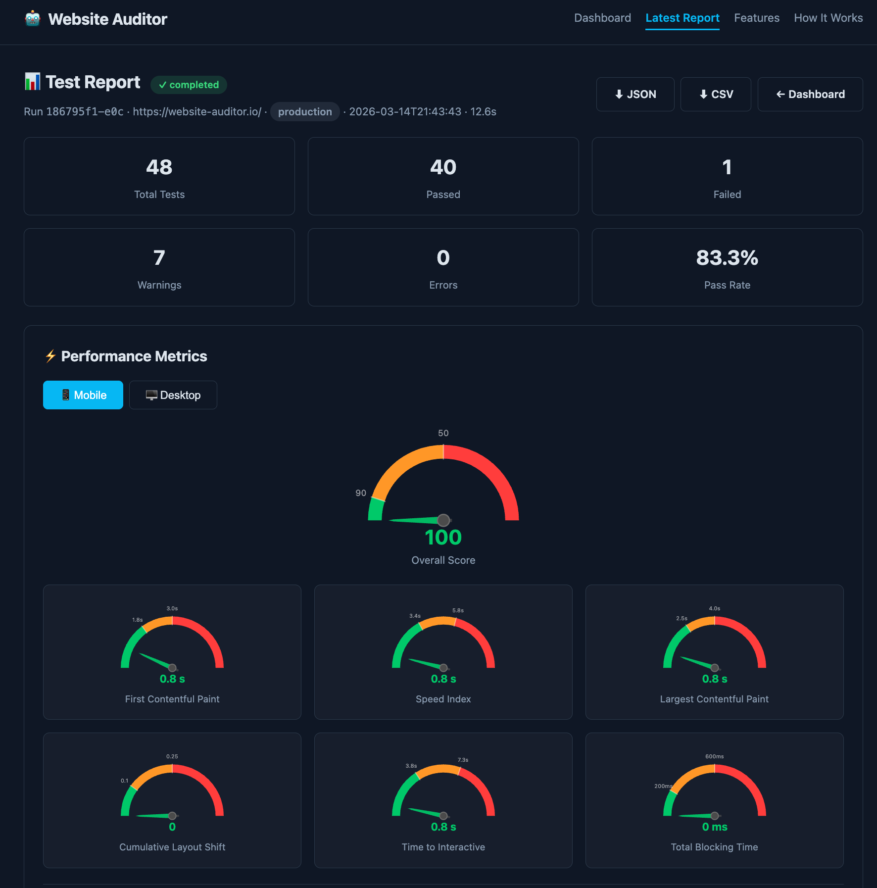
Task: Click the production environment tag
Action: [305, 112]
